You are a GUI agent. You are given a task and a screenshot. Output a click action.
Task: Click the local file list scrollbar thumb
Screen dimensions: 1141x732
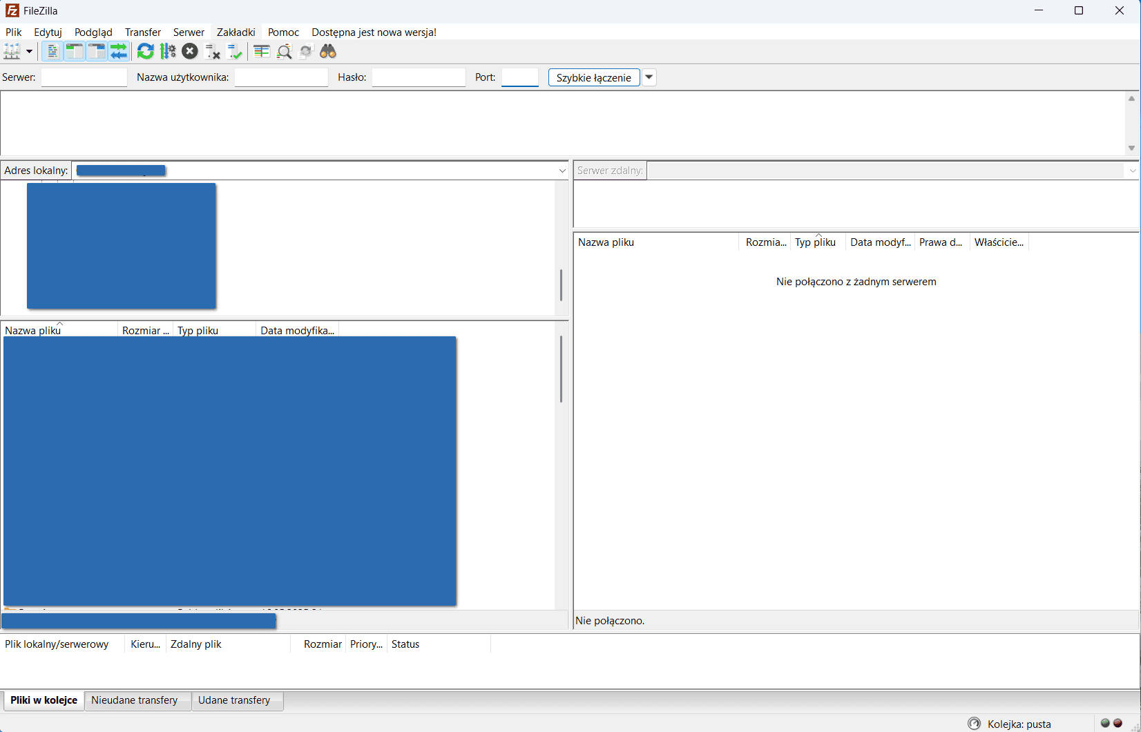point(561,369)
